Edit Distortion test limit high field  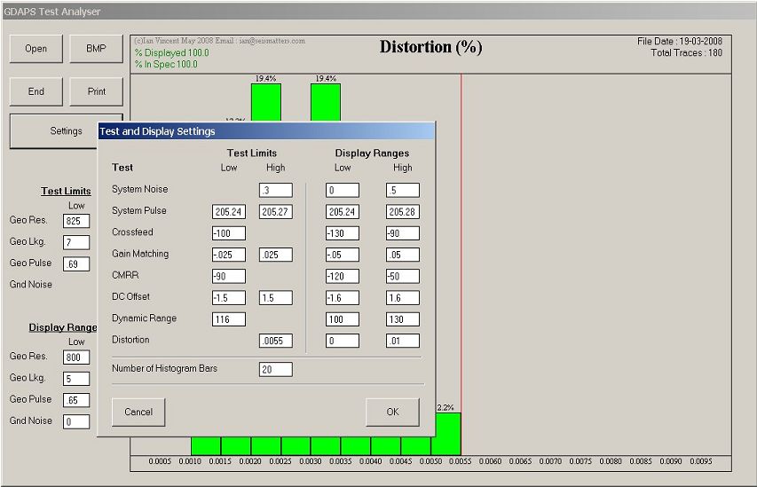click(x=276, y=341)
